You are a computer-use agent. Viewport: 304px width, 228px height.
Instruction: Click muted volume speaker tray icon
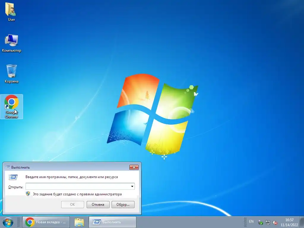tap(275, 222)
